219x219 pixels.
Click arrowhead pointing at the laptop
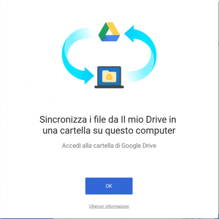pos(89,76)
